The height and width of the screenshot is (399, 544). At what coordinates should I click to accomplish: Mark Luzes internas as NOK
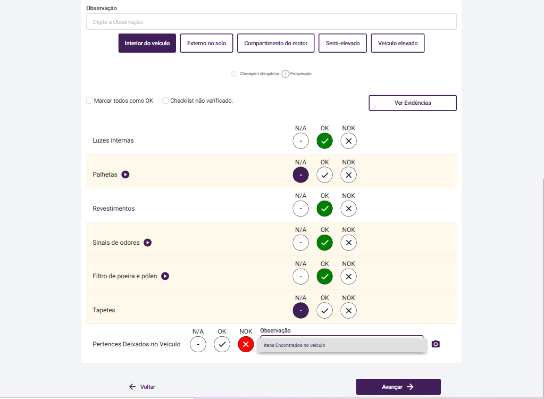(348, 141)
